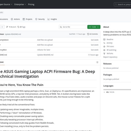Click magnifier icon in top search
Screen dimensions: 131x131
(x=116, y=4)
